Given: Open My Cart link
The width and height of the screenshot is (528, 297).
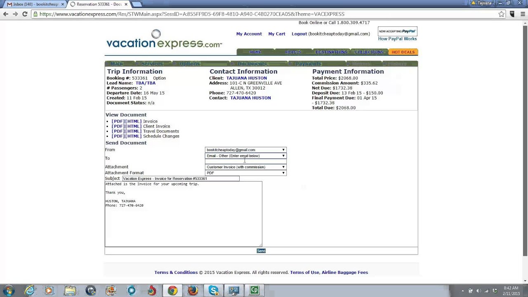Looking at the screenshot, I should click(x=277, y=34).
